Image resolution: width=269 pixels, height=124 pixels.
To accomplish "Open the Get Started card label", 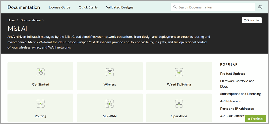I will tap(40, 85).
